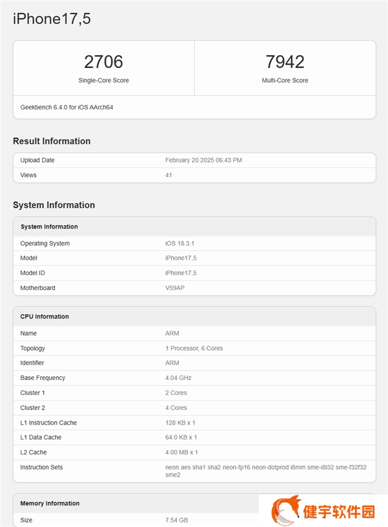This screenshot has width=388, height=527.
Task: Select the 2 Cores value
Action: 176,393
